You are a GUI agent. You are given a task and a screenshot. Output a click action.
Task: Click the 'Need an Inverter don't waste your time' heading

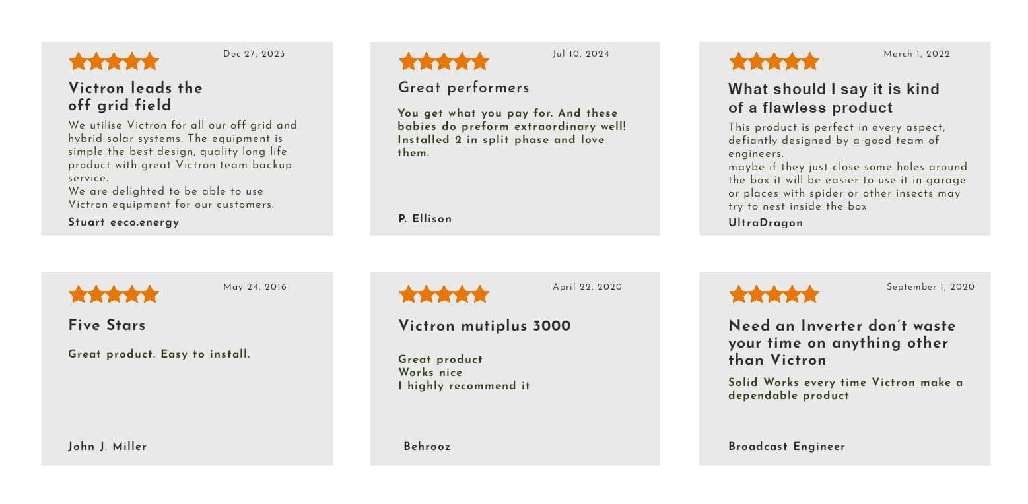pyautogui.click(x=842, y=342)
